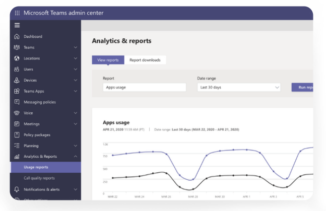The width and height of the screenshot is (326, 211).
Task: Select Call quality reports submenu item
Action: [x=45, y=178]
